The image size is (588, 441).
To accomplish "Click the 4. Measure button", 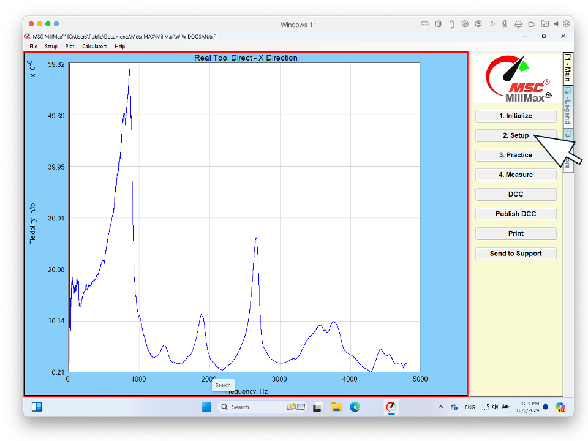I will pyautogui.click(x=516, y=175).
